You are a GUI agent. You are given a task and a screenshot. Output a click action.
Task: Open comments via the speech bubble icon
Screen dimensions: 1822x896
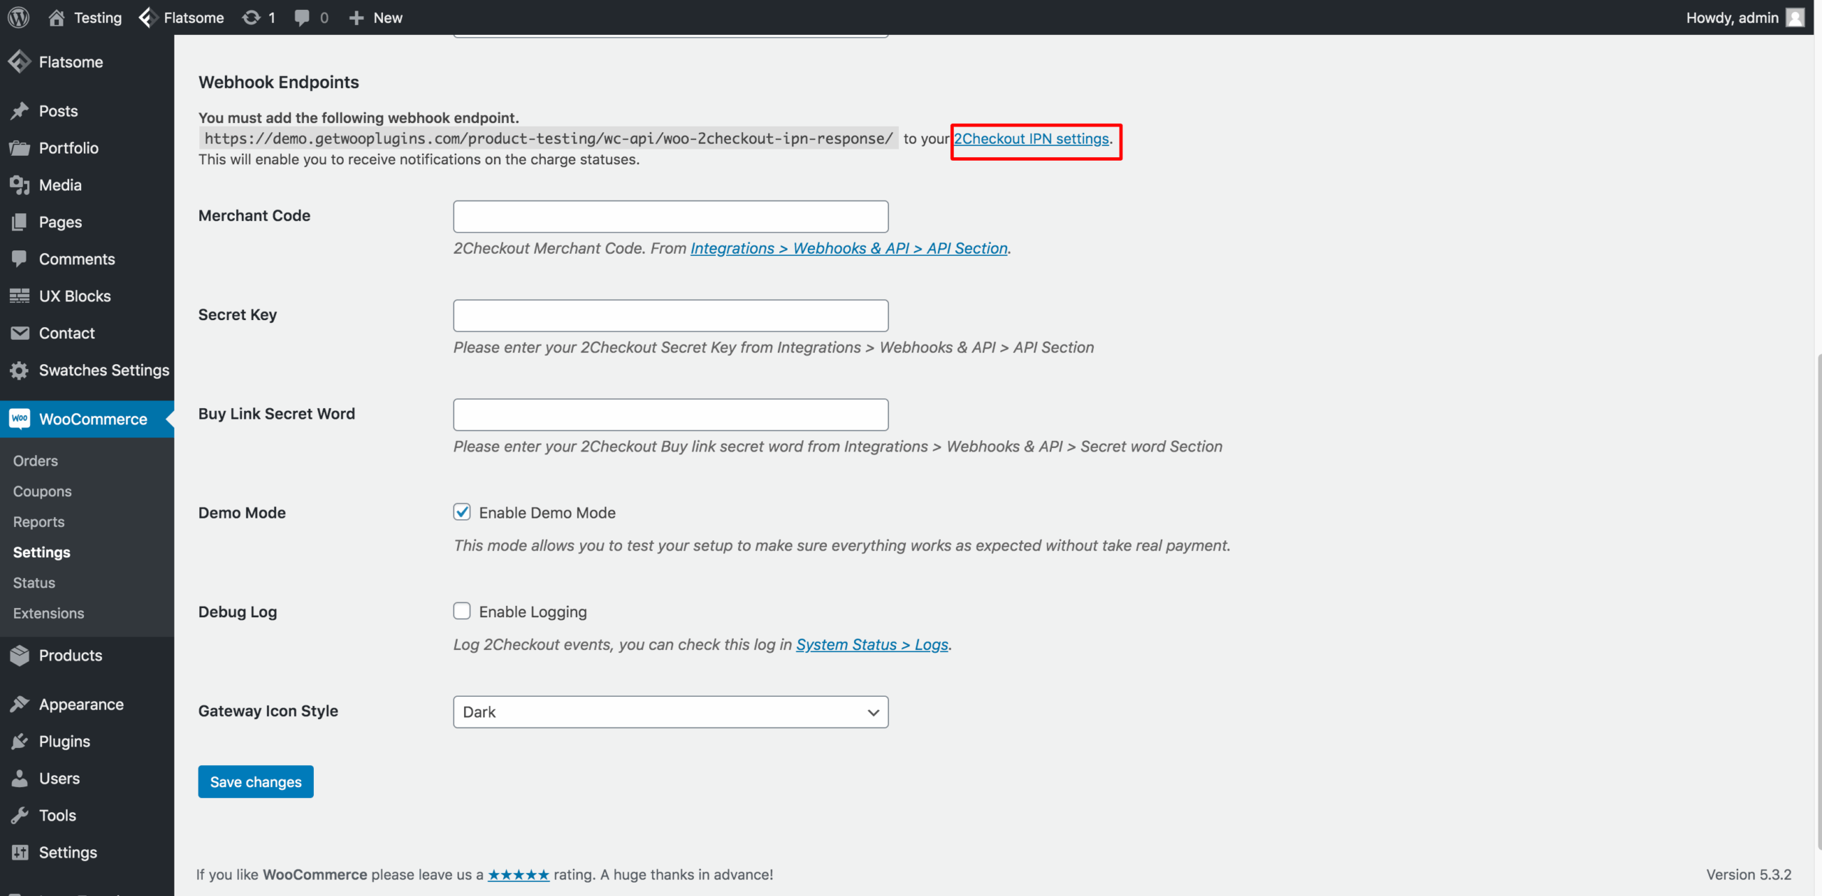coord(302,17)
